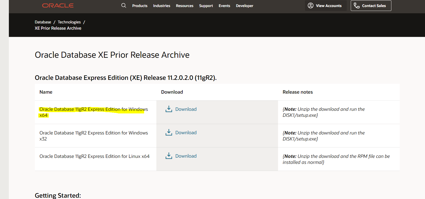Screen dimensions: 425x199
Task: Open the Products menu
Action: click(140, 6)
